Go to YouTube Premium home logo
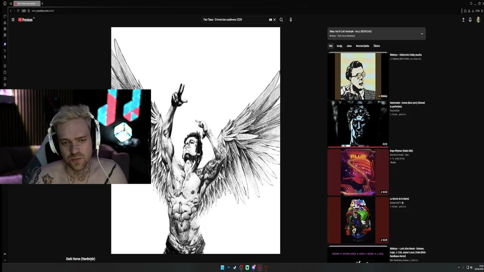Screen dimensions: 484x272 (x=26, y=20)
